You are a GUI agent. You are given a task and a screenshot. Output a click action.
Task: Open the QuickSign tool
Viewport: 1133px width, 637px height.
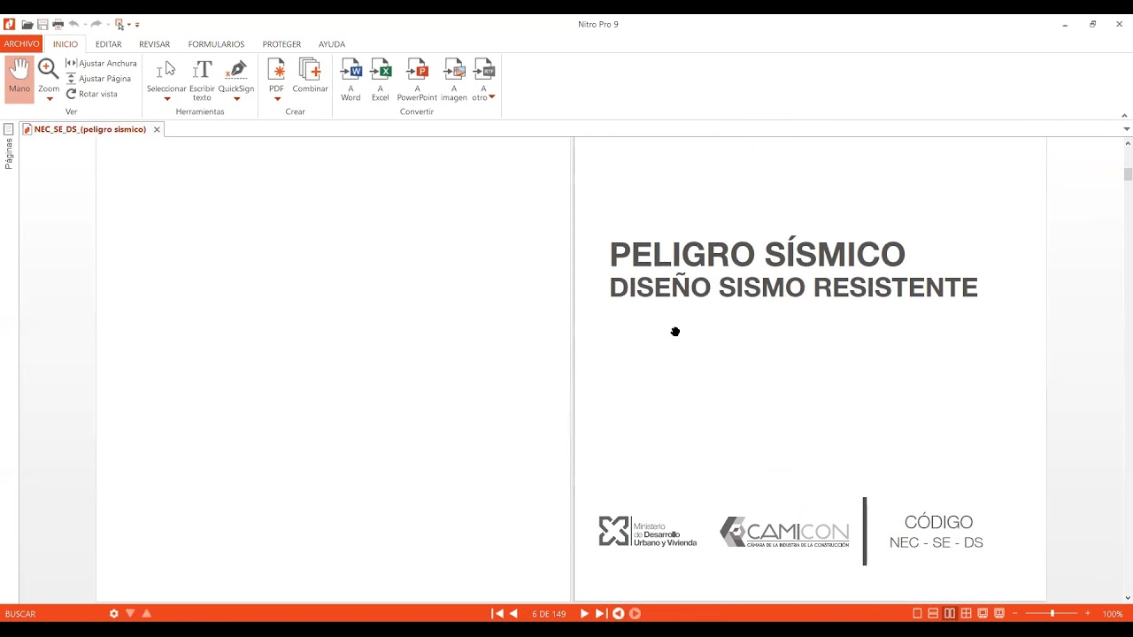tap(236, 76)
